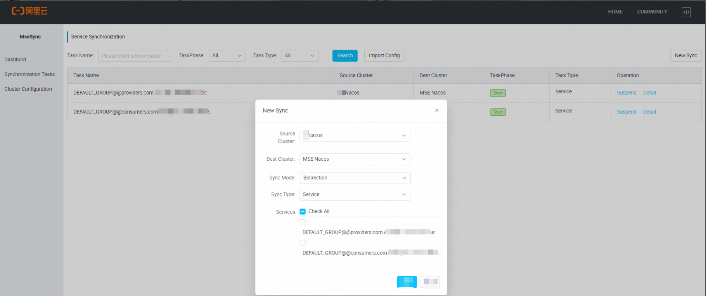Click DEFAULT_GROUP@@providers task name in table

click(x=140, y=93)
